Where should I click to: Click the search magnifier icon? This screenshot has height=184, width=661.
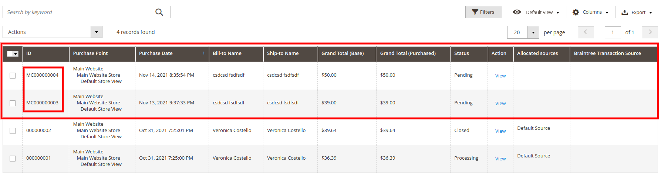pyautogui.click(x=159, y=12)
